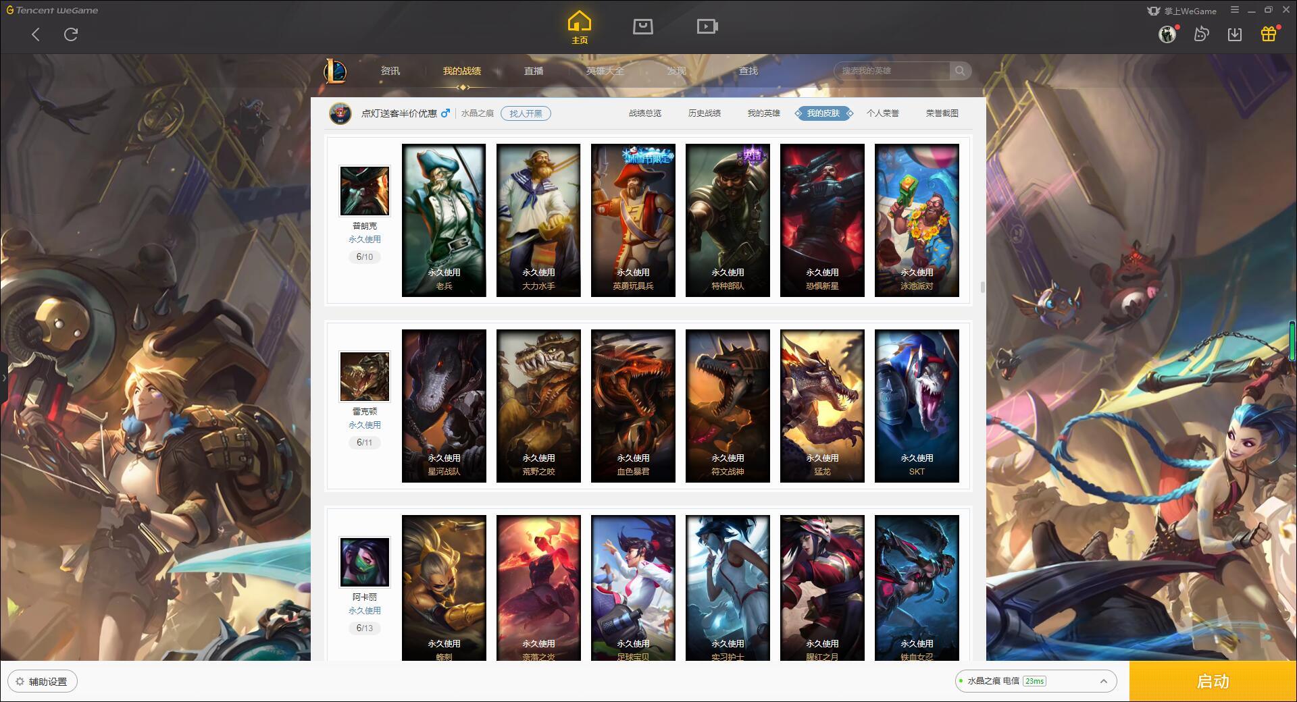Click the summoner profile avatar icon

tap(340, 113)
